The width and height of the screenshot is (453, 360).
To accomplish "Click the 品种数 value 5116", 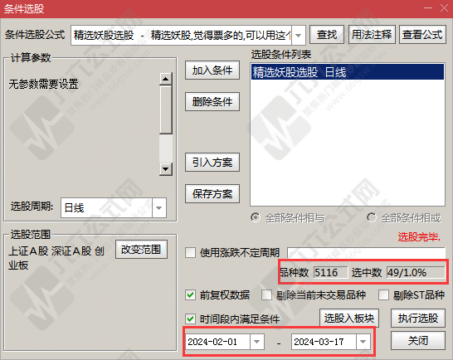I will (330, 272).
